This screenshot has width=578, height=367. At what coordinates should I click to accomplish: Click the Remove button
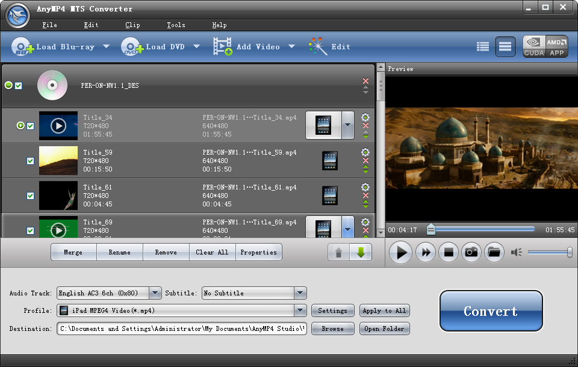(x=166, y=253)
